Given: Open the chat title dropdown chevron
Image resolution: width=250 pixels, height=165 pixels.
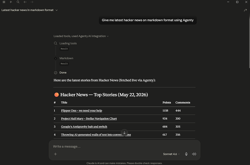Looking at the screenshot, I should 57,10.
